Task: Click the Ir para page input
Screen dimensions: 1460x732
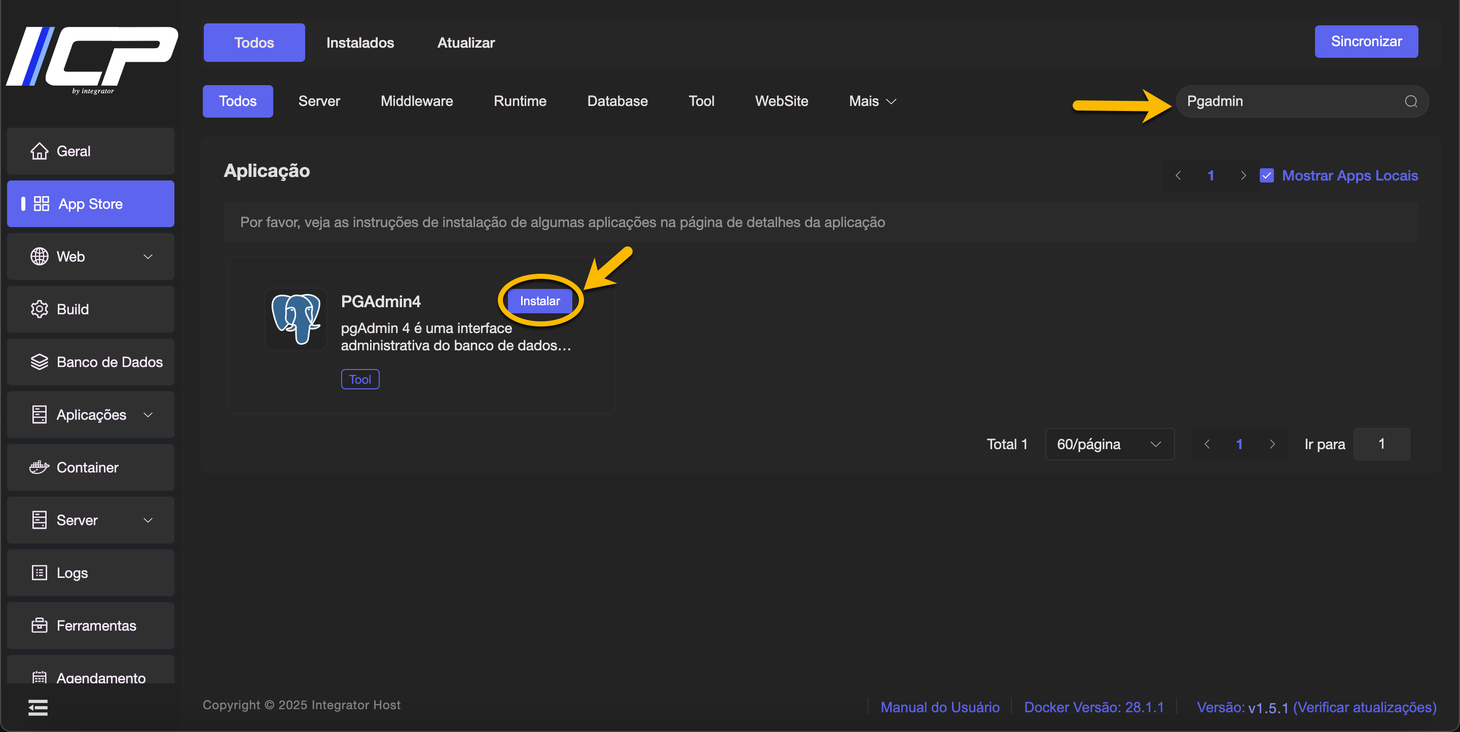Action: 1380,444
